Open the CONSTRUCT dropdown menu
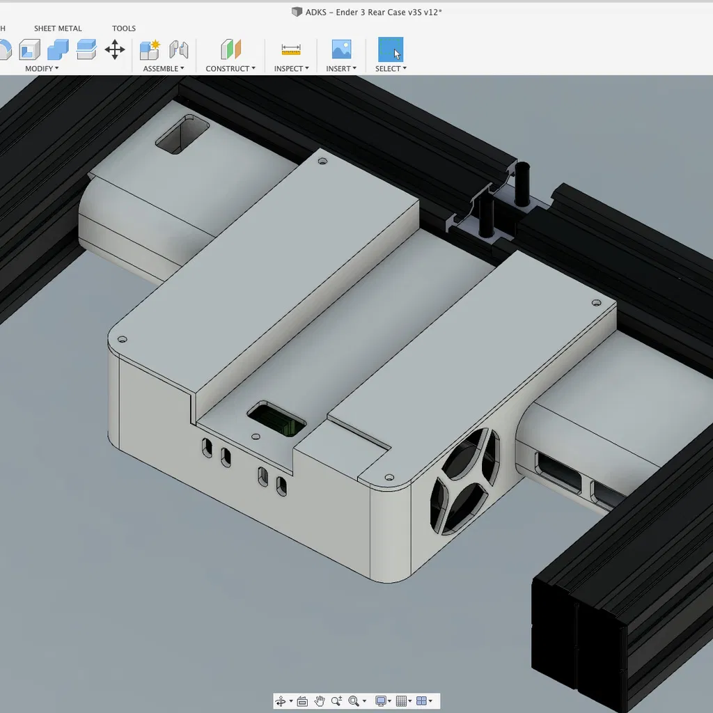This screenshot has width=713, height=713. tap(230, 68)
